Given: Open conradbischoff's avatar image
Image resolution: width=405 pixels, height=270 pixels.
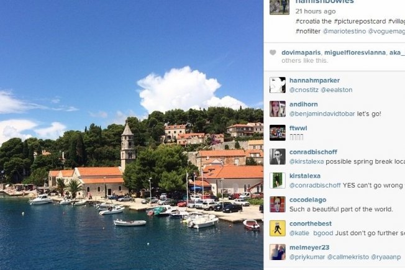Looking at the screenshot, I should 278,156.
